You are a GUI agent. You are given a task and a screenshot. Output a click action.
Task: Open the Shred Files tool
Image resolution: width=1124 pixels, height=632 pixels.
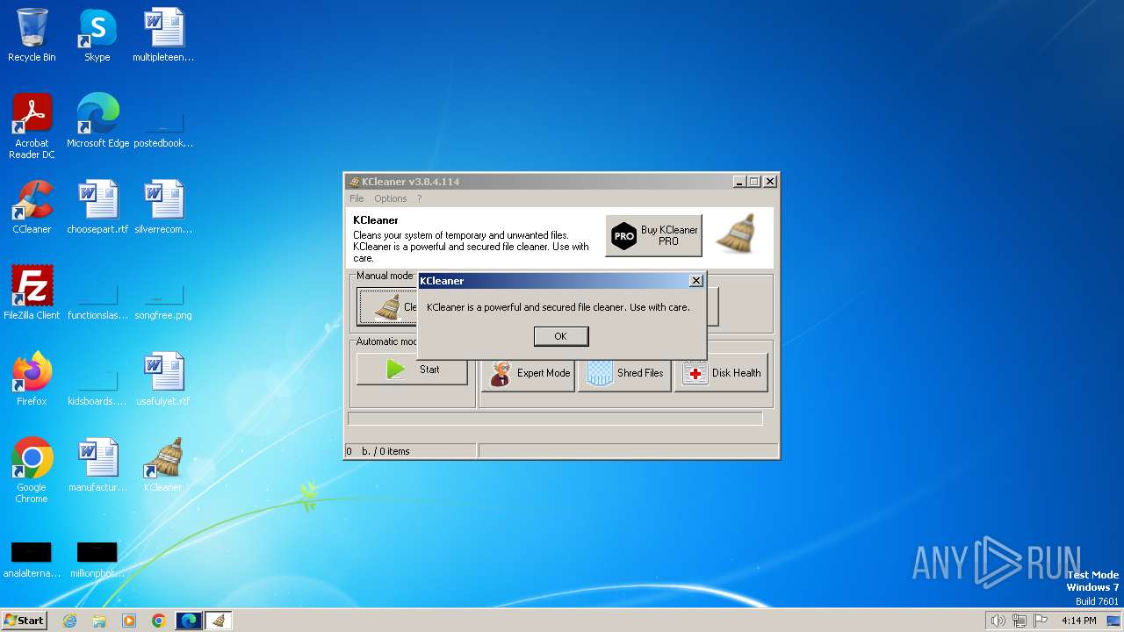(625, 373)
